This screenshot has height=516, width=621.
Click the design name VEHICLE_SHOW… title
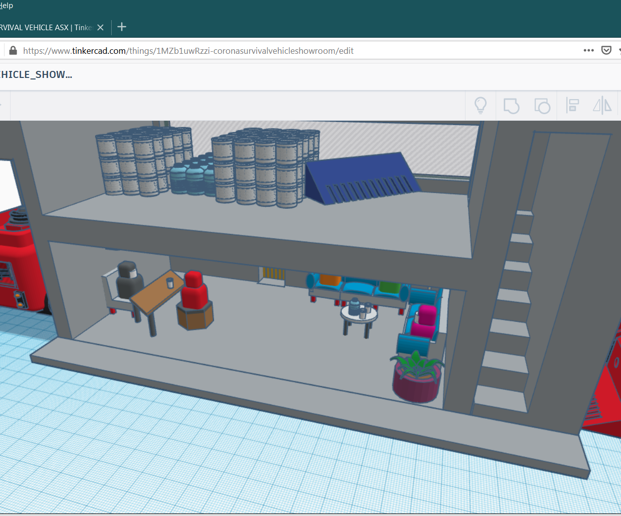point(36,75)
